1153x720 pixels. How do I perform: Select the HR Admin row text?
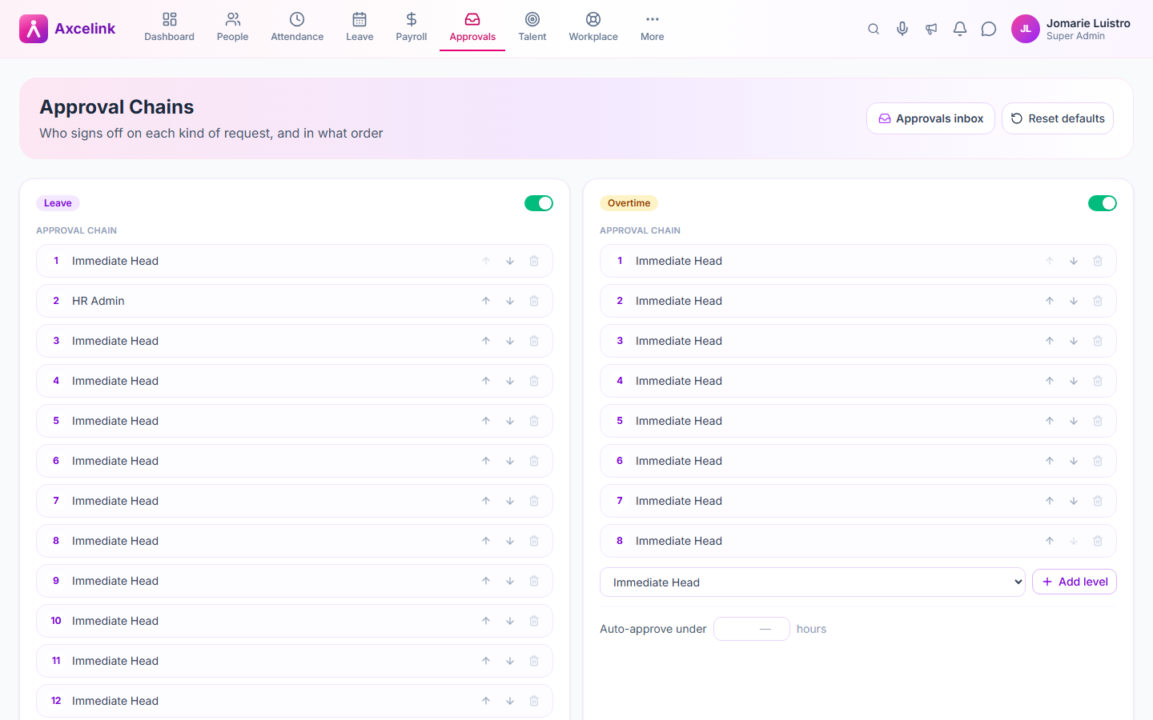click(x=98, y=301)
